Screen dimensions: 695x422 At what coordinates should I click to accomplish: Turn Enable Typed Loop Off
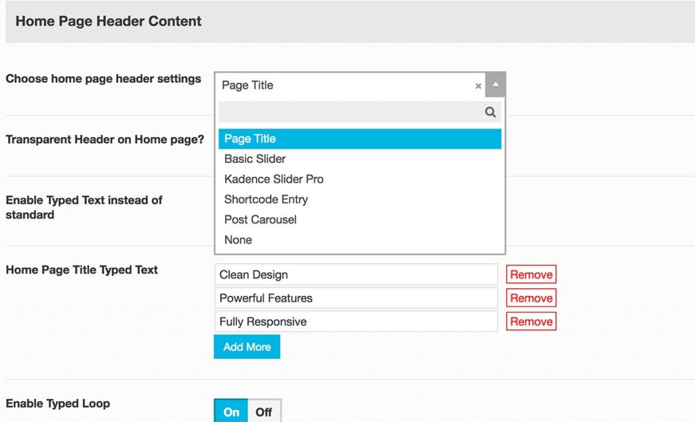264,412
